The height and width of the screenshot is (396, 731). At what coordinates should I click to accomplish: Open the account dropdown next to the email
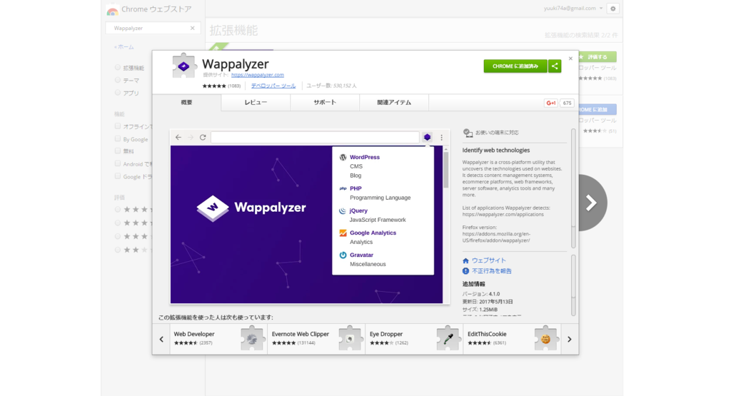[601, 9]
